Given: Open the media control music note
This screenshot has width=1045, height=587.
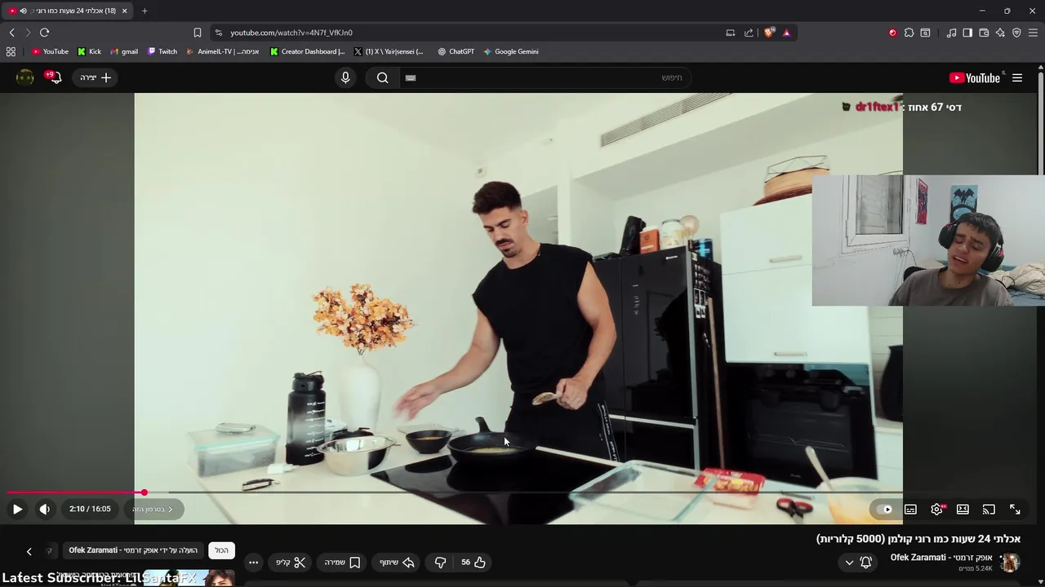Looking at the screenshot, I should pyautogui.click(x=951, y=33).
